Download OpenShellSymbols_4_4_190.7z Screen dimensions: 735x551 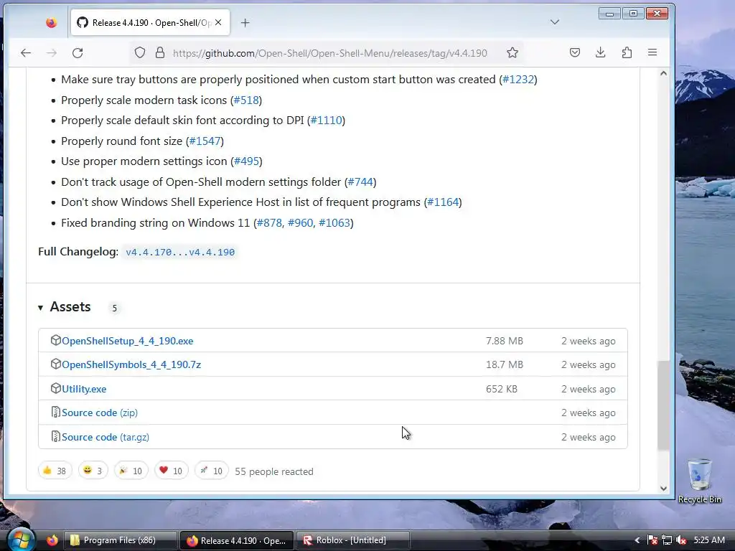click(x=131, y=364)
